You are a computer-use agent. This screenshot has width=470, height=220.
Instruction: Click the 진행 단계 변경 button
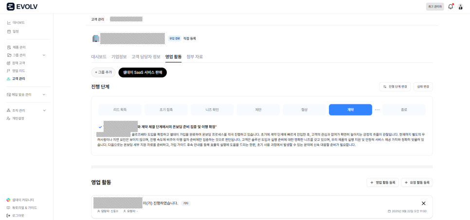pyautogui.click(x=395, y=87)
